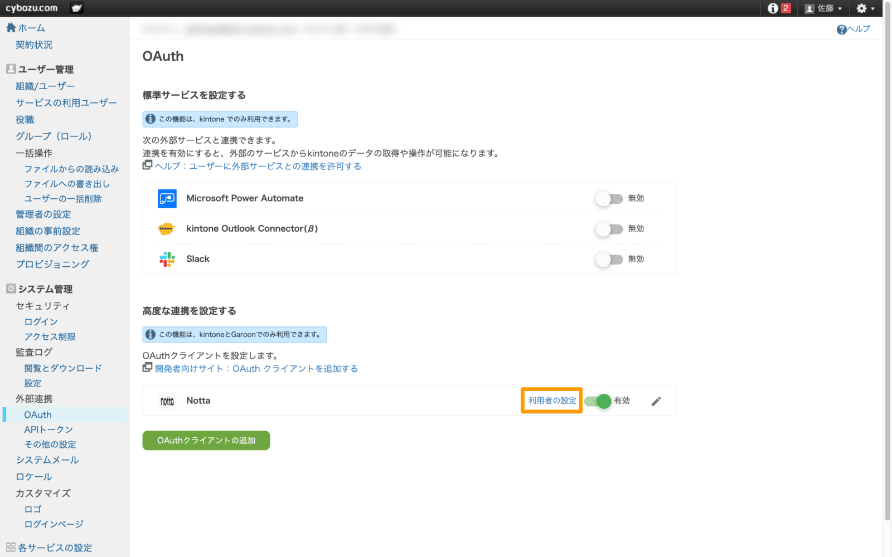Viewport: 892px width, 557px height.
Task: Click the help question mark icon
Action: [842, 30]
